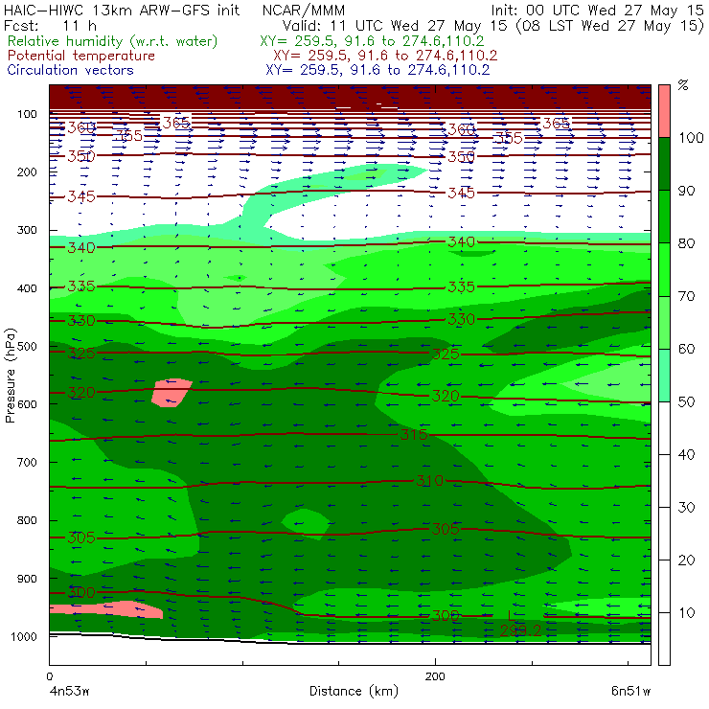
Task: Click the '315' contour label
Action: [x=414, y=435]
